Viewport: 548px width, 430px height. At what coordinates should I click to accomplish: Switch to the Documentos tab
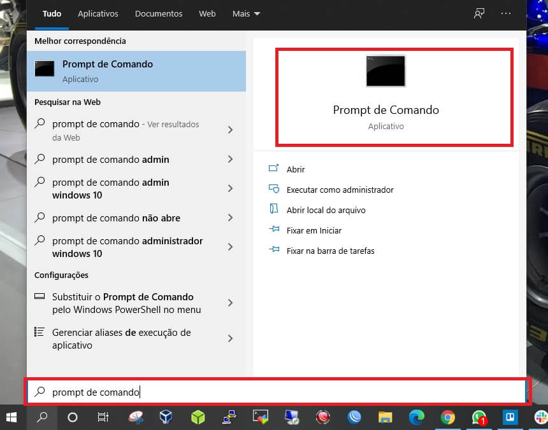point(159,13)
